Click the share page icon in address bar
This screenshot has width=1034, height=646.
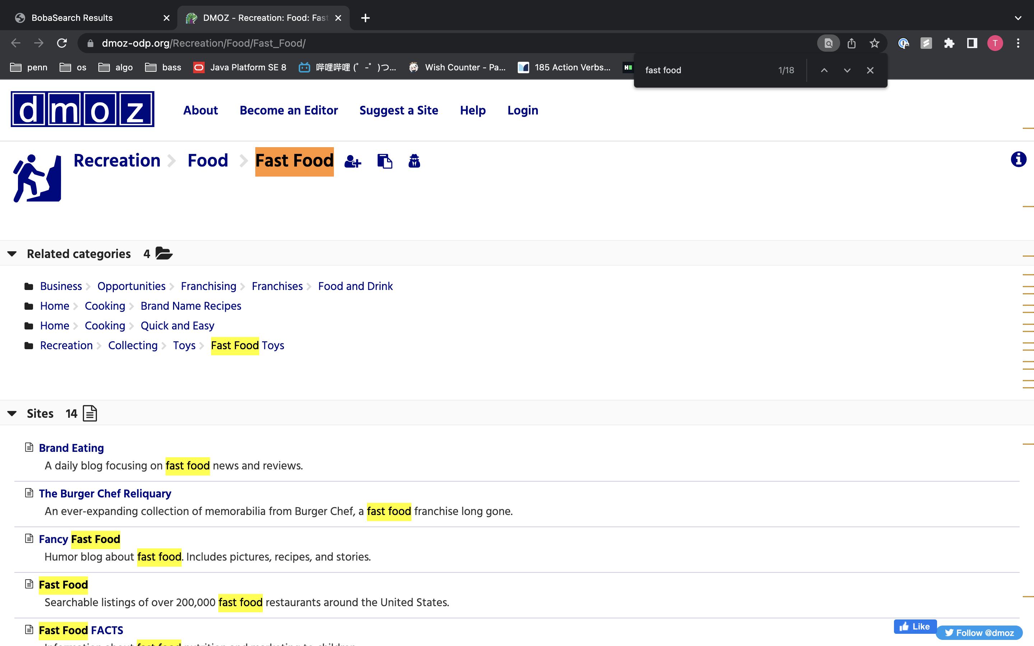(x=851, y=43)
